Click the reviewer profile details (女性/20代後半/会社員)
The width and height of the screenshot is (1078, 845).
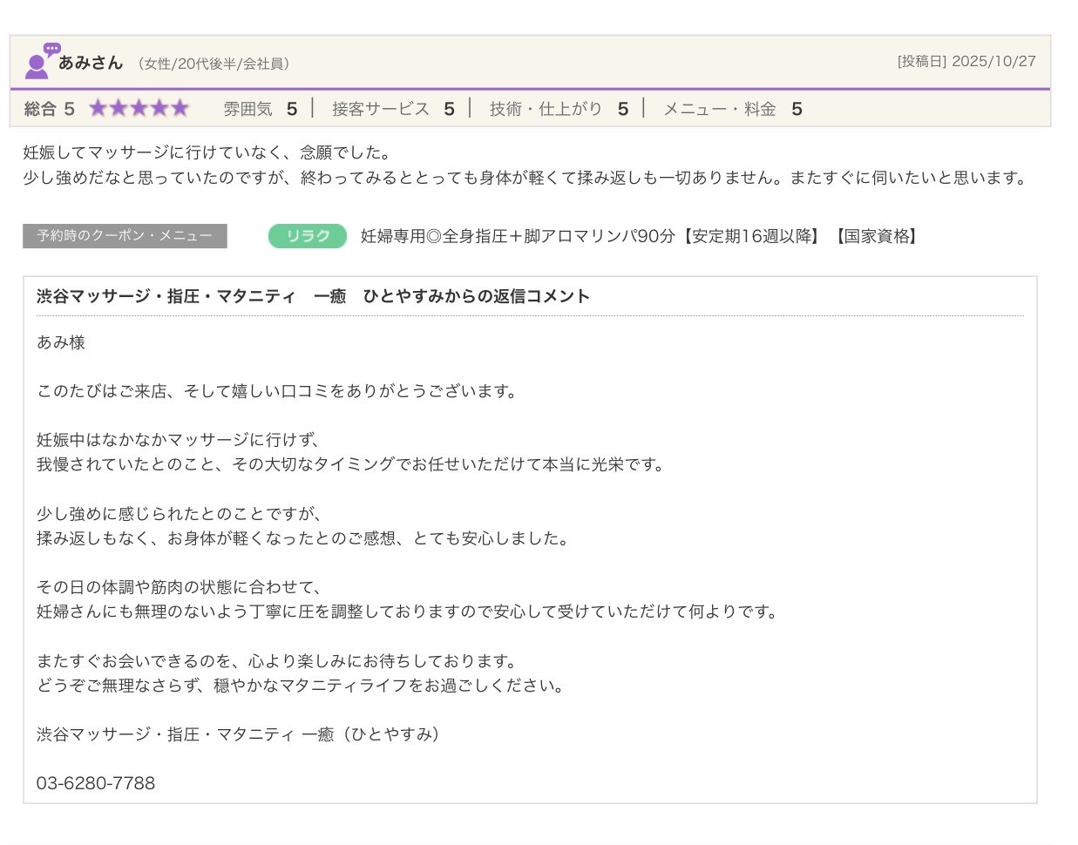(214, 64)
